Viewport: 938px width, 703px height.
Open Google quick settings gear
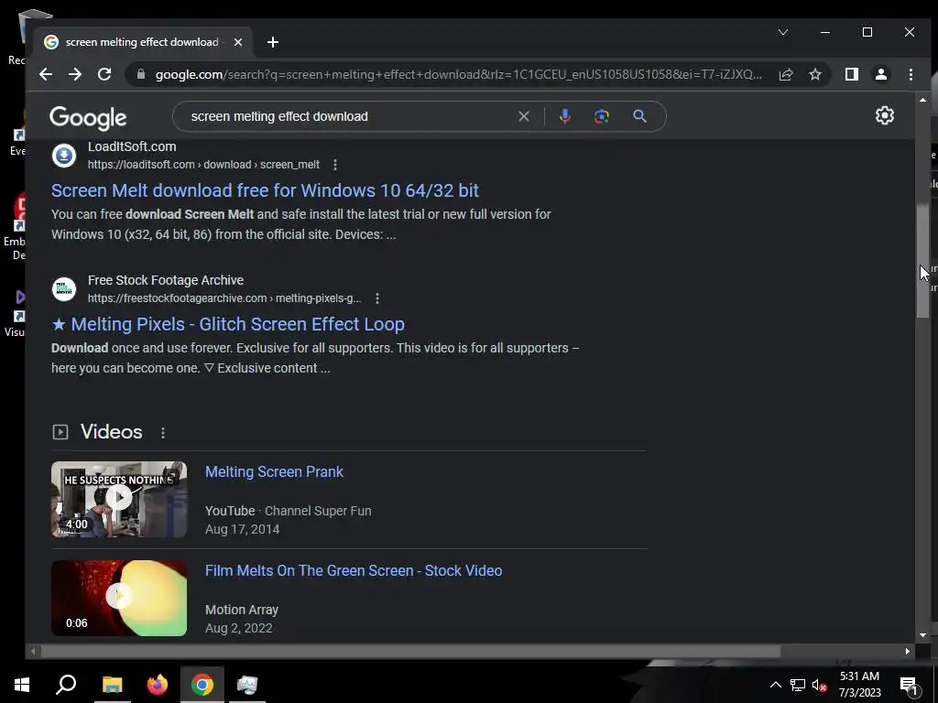pos(885,115)
